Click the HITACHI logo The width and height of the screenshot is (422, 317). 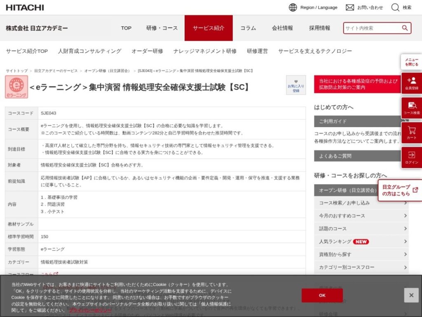point(25,7)
